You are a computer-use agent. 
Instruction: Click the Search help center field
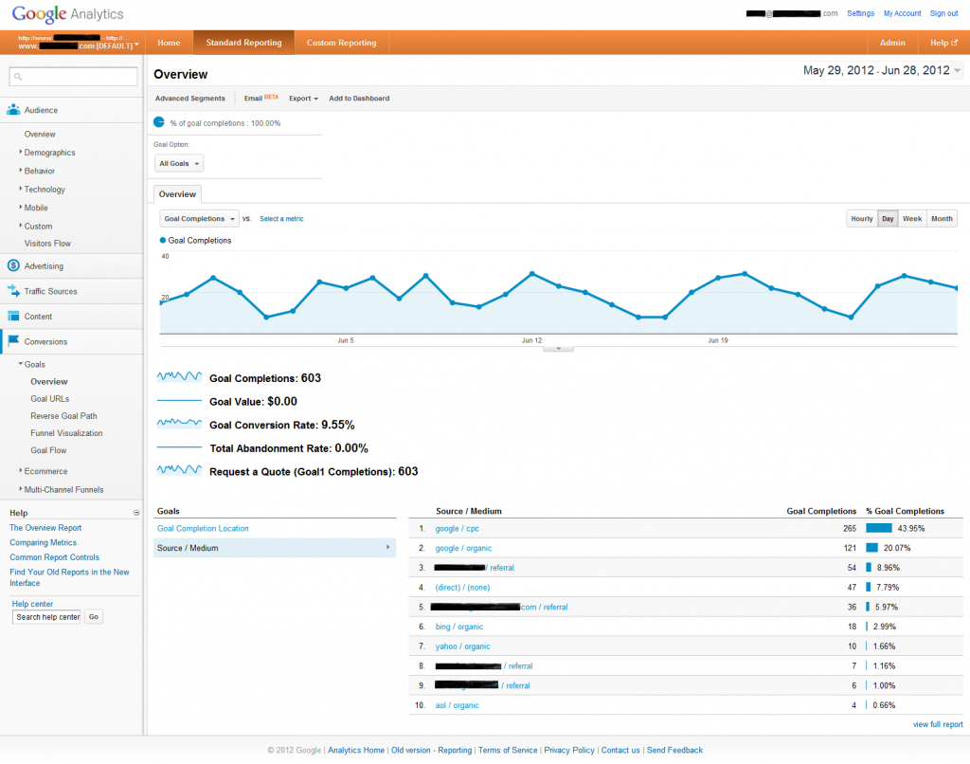[46, 617]
